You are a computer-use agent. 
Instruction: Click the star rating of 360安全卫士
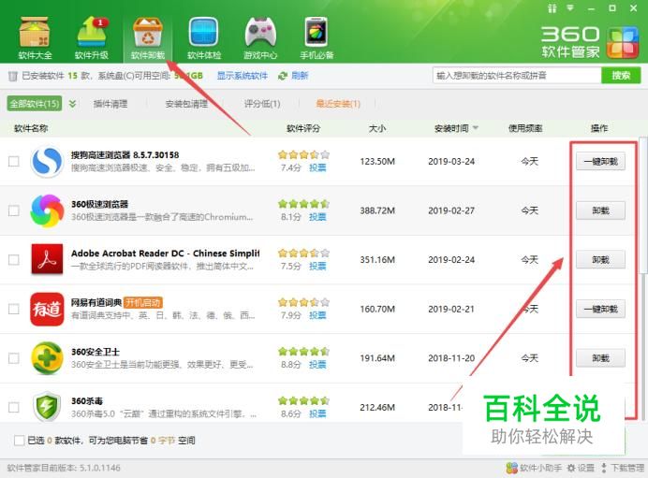click(303, 352)
